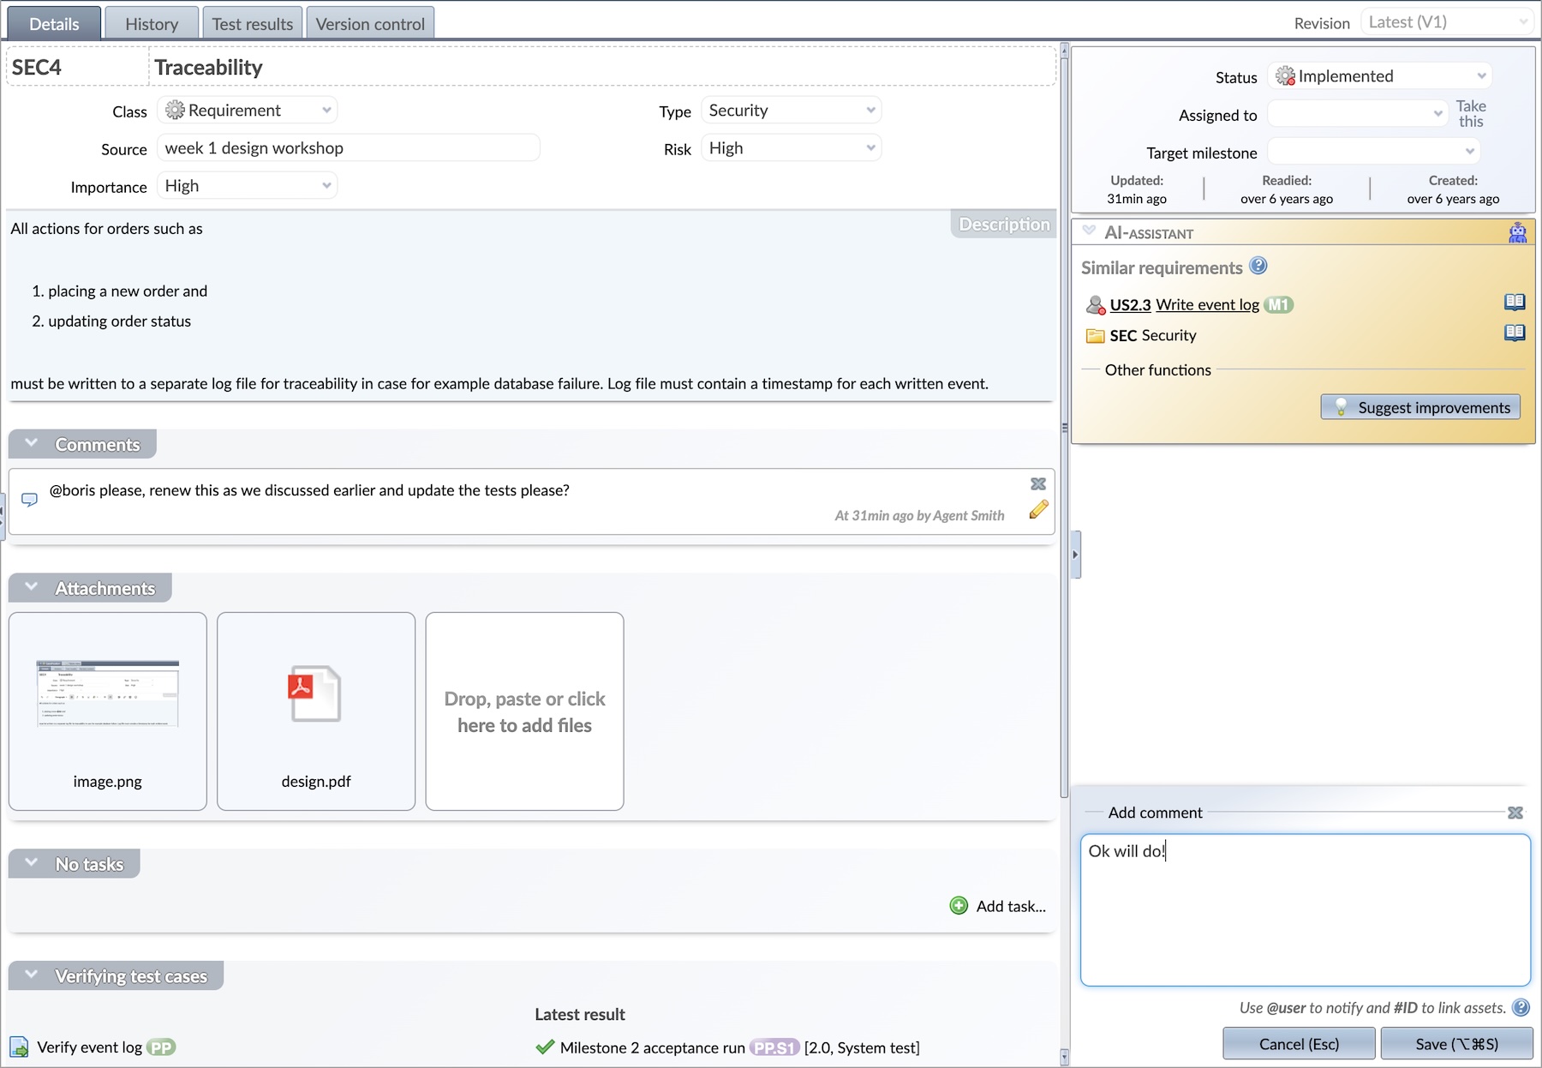
Task: Collapse the Comments section
Action: coord(32,444)
